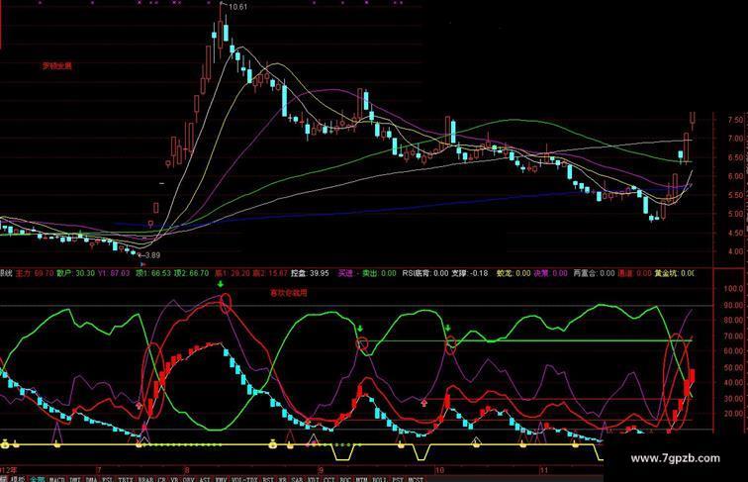Select the BOLL indicator tab
Viewport: 748px width, 482px height.
[380, 479]
